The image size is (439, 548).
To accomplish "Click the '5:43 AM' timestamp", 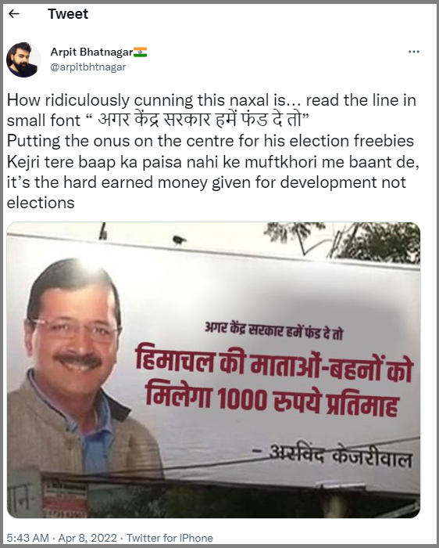I will 28,538.
